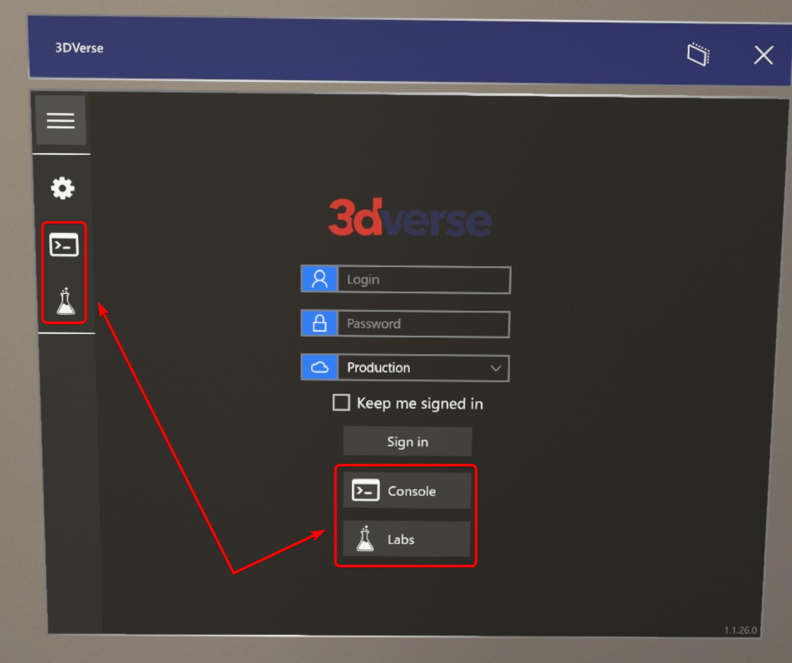Open the Labs flask icon in sidebar
The image size is (792, 663).
66,301
